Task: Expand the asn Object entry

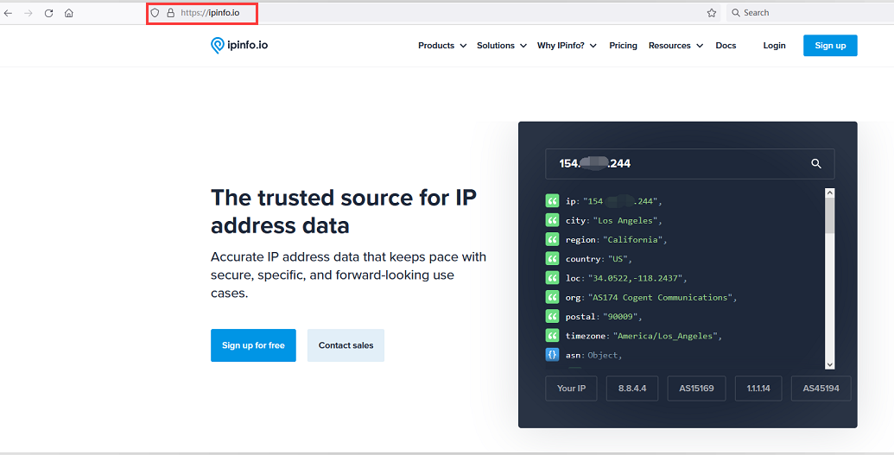Action: (604, 355)
